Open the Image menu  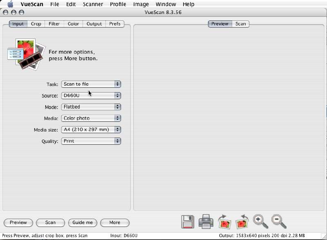click(141, 4)
